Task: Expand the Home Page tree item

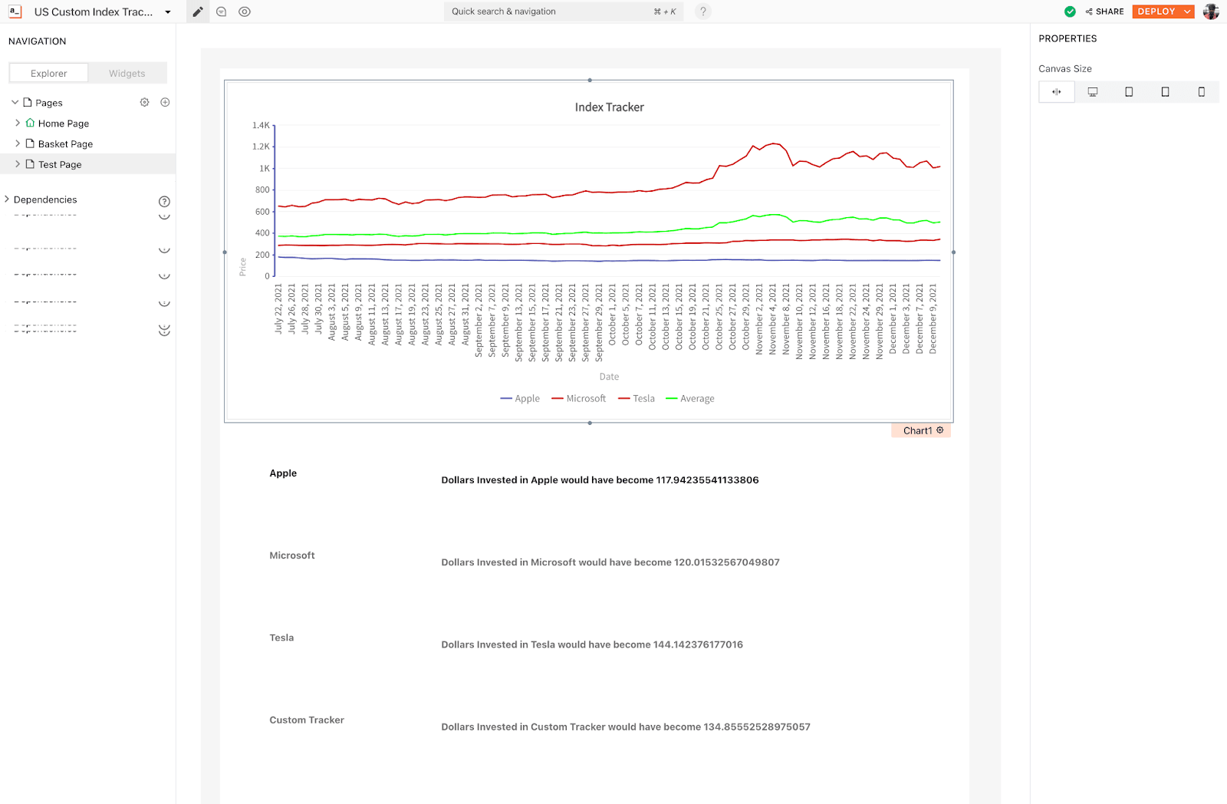Action: [x=18, y=123]
